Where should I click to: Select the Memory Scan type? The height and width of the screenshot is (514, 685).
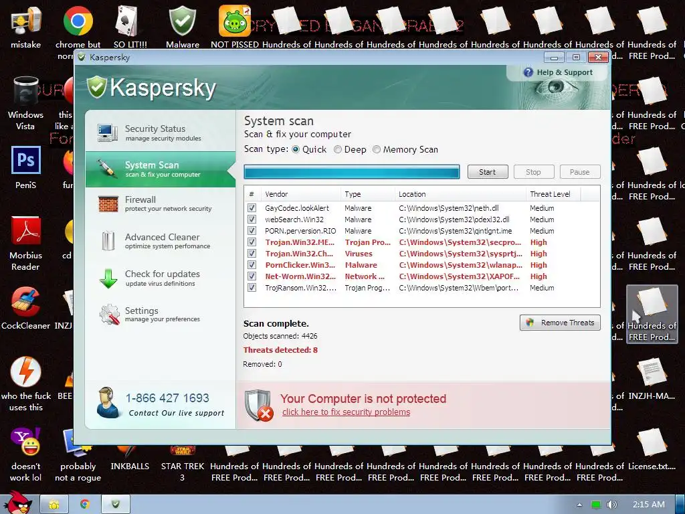click(x=377, y=149)
